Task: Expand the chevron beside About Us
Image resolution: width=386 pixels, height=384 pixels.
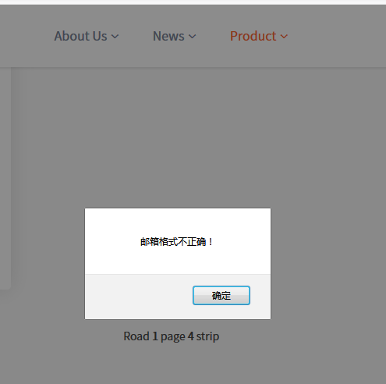Action: tap(115, 37)
